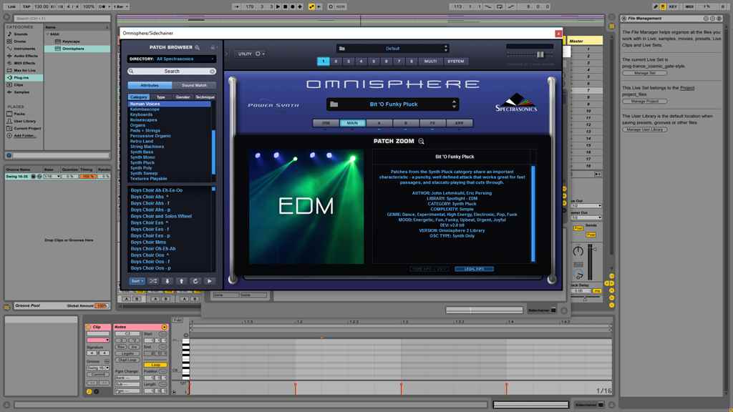Toggle the Legato button in Notes box
733x412 pixels.
[x=127, y=353]
